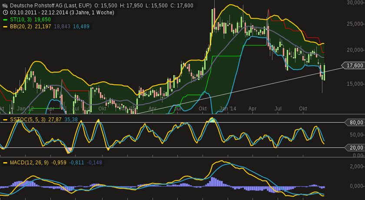The width and height of the screenshot is (365, 200).
Task: Click the 2,000 MACD axis label
Action: click(x=356, y=166)
